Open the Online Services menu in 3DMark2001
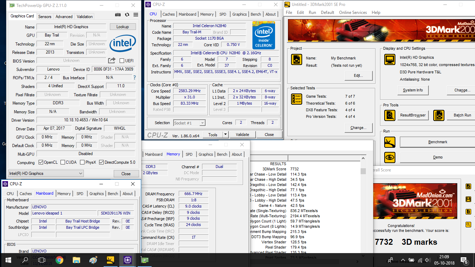 point(353,13)
